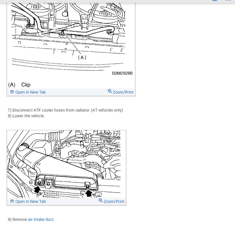Open clip diagram B2M2928B in new tab
The height and width of the screenshot is (228, 235).
(x=28, y=92)
